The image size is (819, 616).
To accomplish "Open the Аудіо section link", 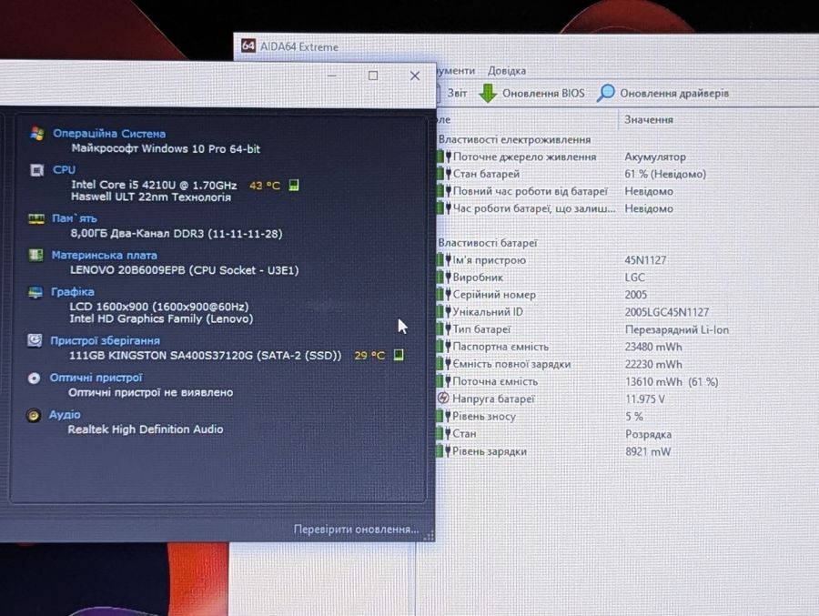I will pyautogui.click(x=65, y=414).
